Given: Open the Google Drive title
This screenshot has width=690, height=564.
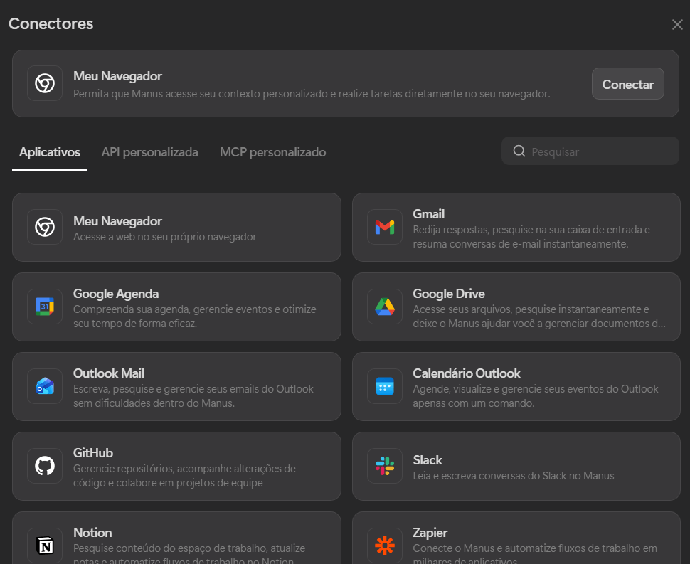Looking at the screenshot, I should pyautogui.click(x=449, y=294).
